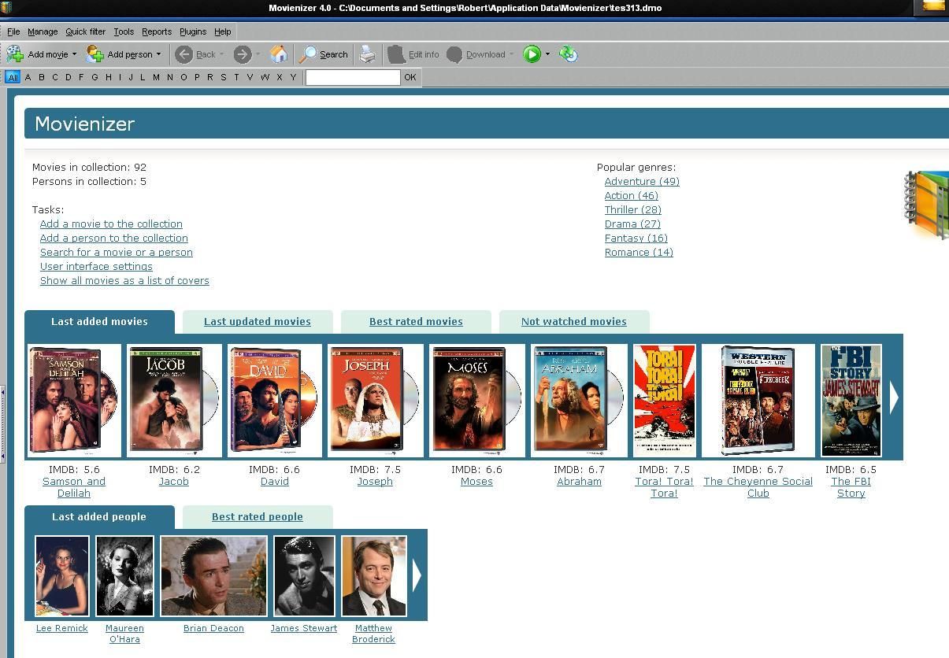Viewport: 949px width, 658px height.
Task: Click the green play icon
Action: pos(532,54)
